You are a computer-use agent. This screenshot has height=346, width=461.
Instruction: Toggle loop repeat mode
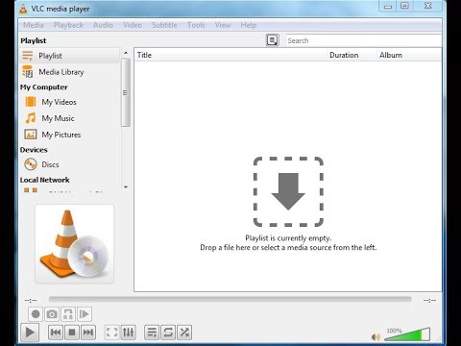[168, 333]
